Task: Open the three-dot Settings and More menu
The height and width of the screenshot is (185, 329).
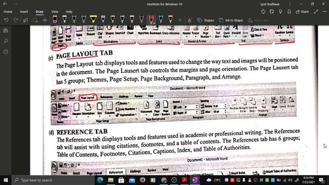Action: coord(324,12)
